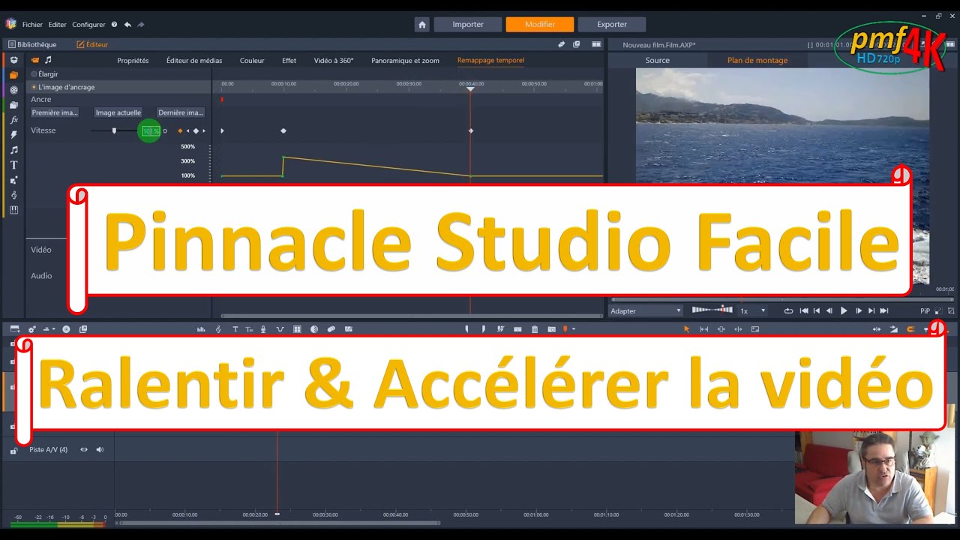Click the redo arrow in menu bar
Image resolution: width=960 pixels, height=540 pixels.
pos(140,25)
